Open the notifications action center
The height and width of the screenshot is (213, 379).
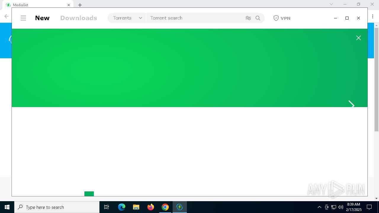pyautogui.click(x=369, y=207)
